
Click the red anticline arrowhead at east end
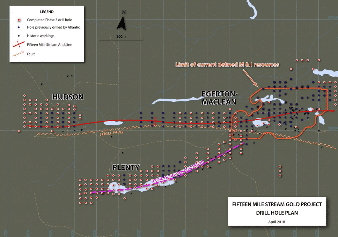pyautogui.click(x=333, y=111)
